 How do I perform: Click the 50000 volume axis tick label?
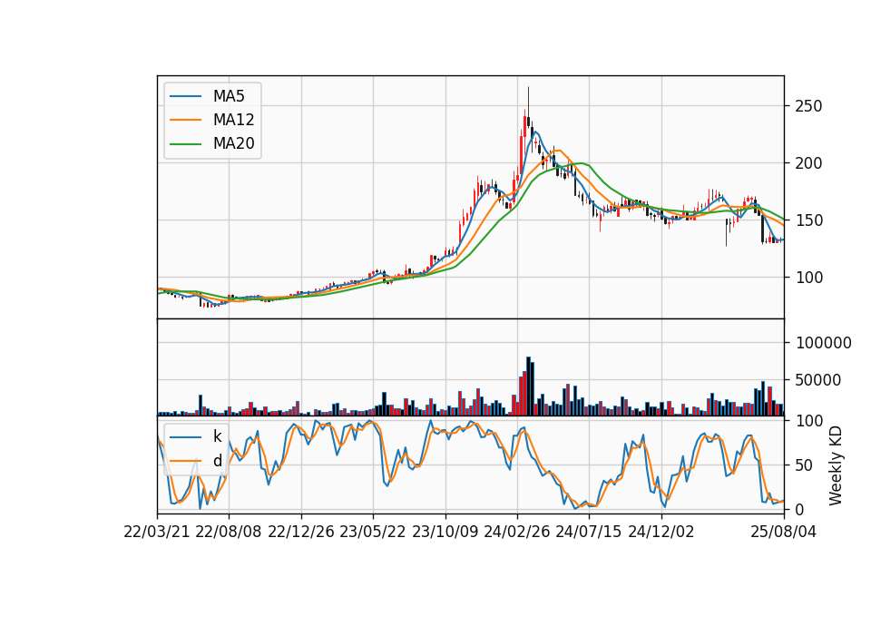click(x=818, y=380)
